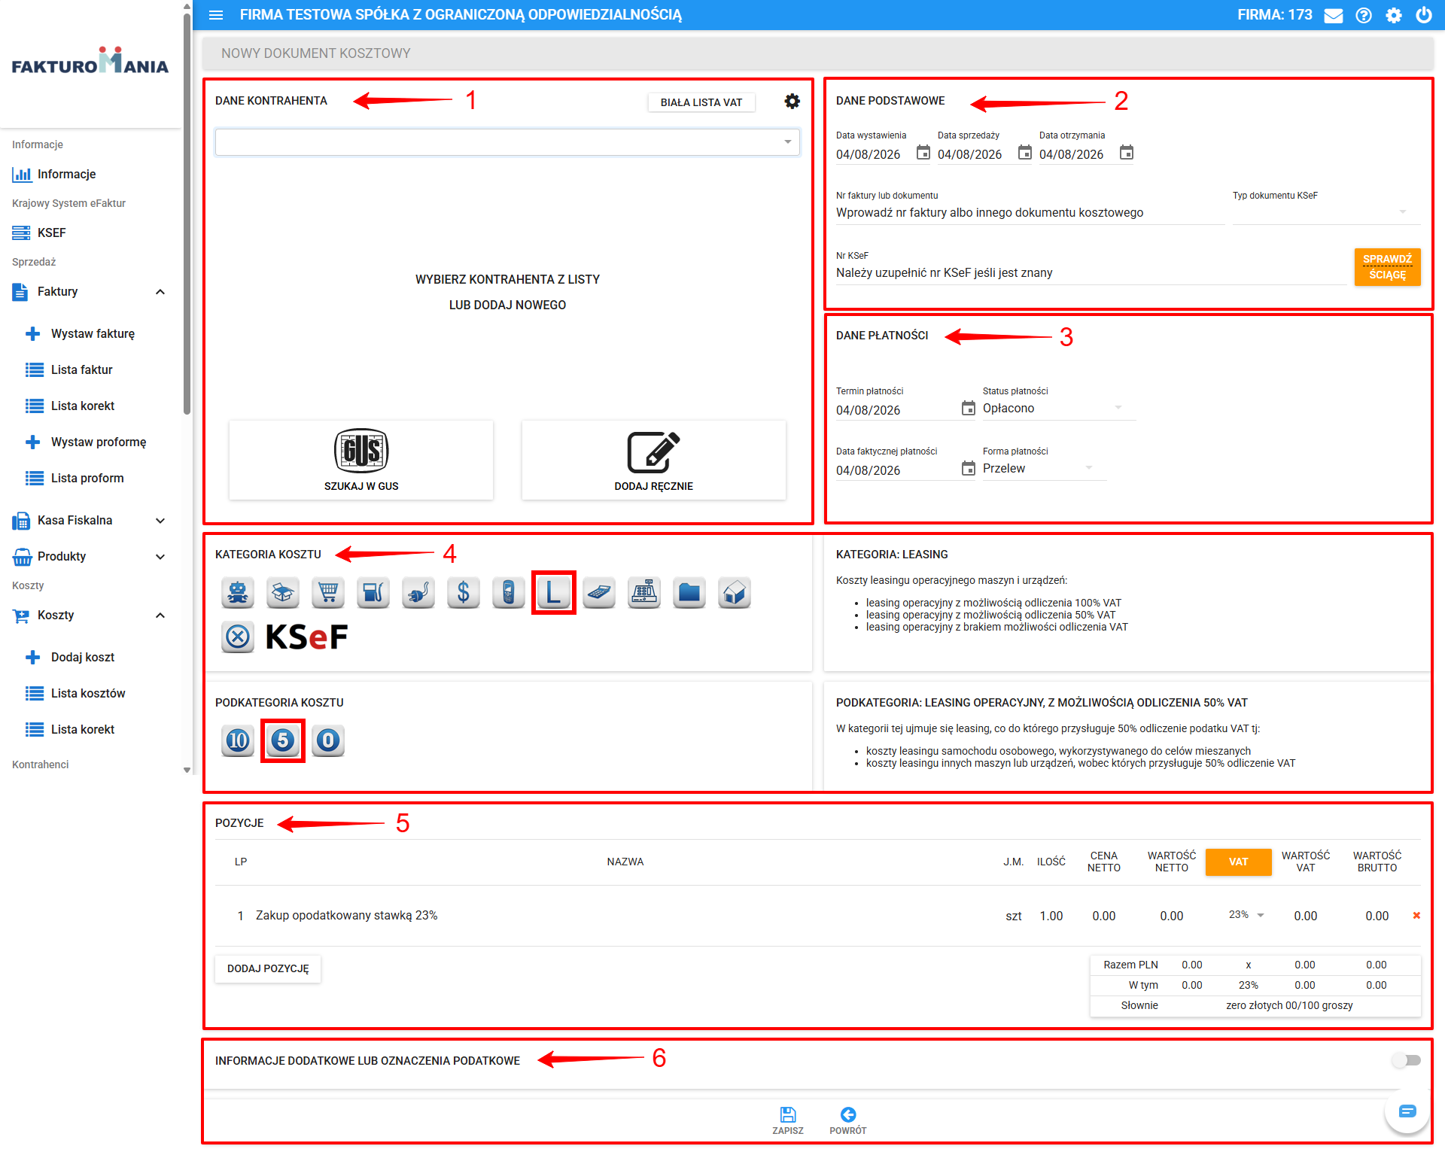
Task: Open the contractor selection dropdown
Action: [x=507, y=142]
